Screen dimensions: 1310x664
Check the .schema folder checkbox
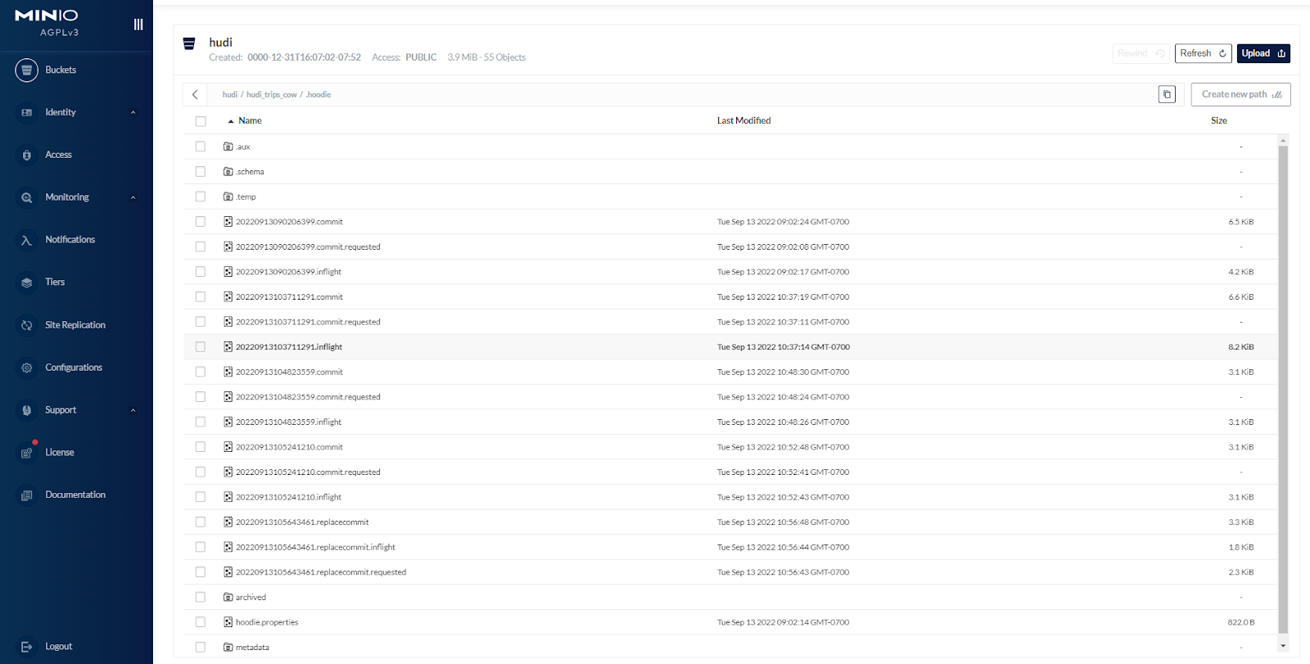[201, 172]
